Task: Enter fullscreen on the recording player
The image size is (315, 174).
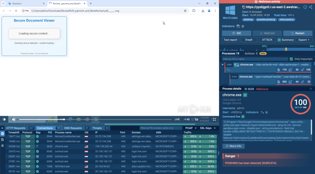Action: (x=214, y=119)
